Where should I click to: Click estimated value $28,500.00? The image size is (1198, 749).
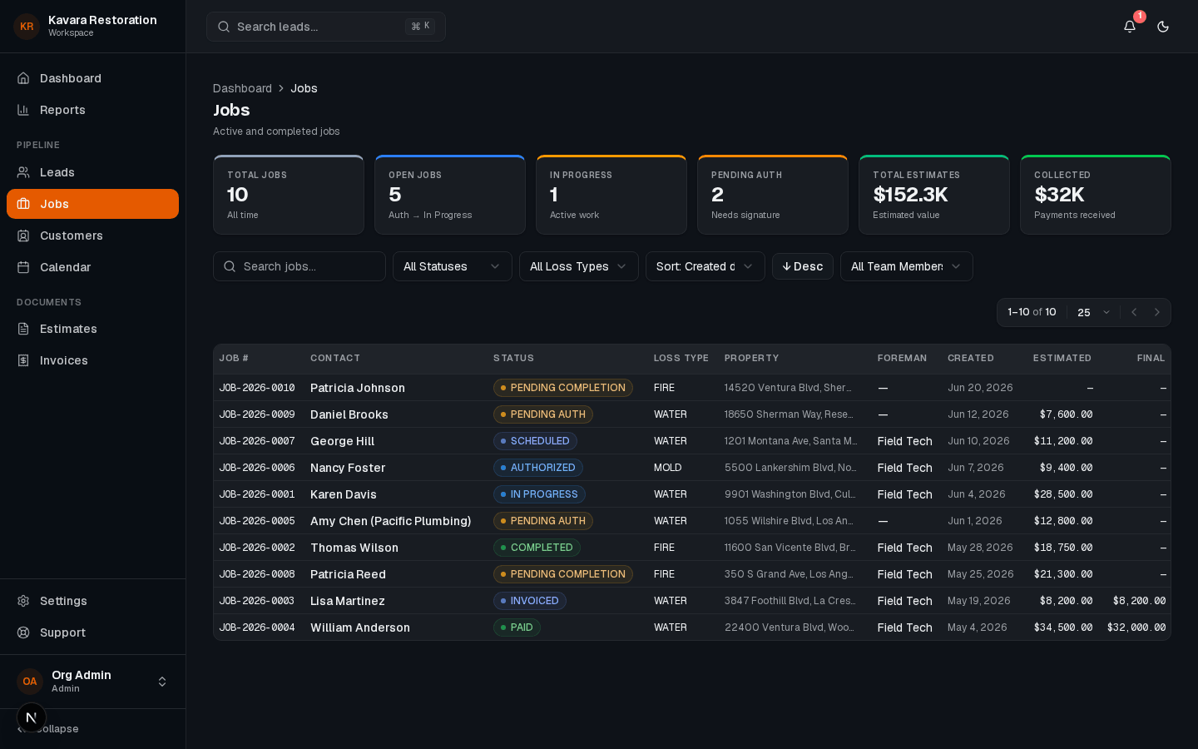[x=1063, y=494]
